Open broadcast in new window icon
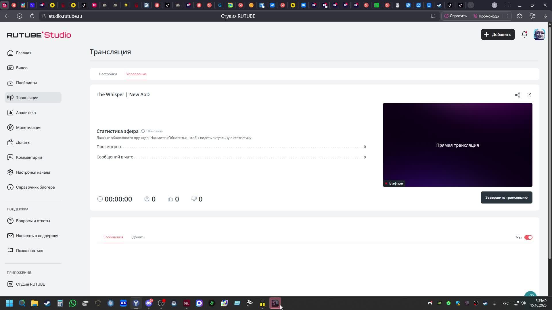 [x=529, y=95]
